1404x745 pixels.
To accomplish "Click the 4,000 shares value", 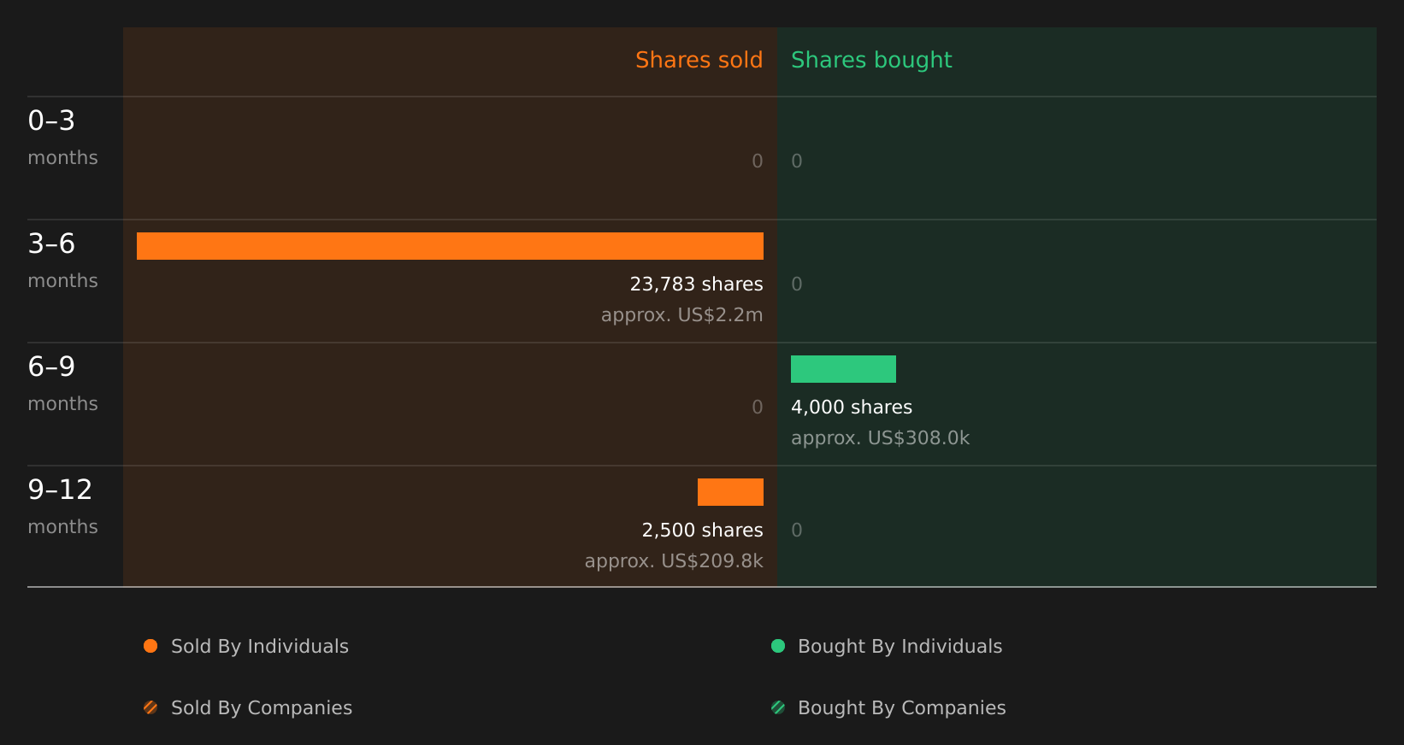I will (852, 408).
